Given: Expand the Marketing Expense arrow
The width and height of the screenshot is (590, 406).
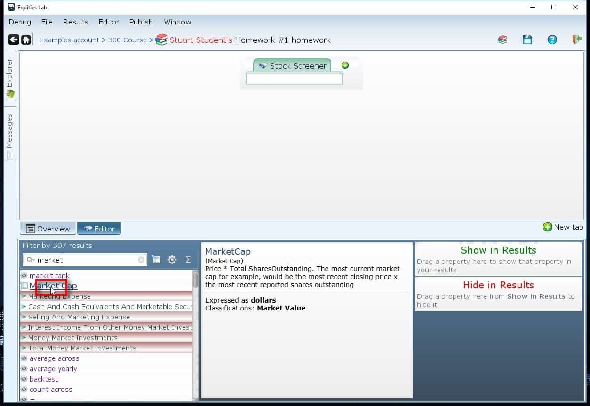Looking at the screenshot, I should [24, 296].
